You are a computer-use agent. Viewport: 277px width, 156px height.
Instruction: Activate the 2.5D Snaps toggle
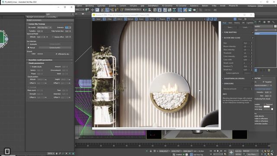(103, 10)
